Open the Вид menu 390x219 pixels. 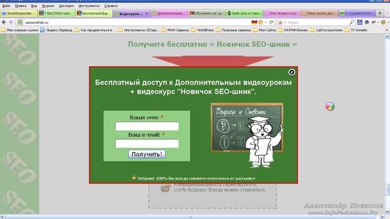coord(34,5)
